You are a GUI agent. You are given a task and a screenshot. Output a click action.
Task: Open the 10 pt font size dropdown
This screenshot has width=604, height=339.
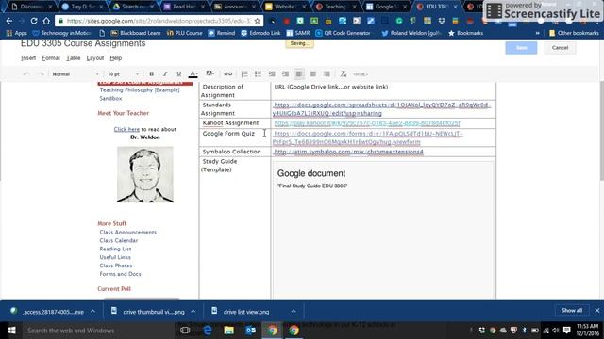[x=123, y=73]
